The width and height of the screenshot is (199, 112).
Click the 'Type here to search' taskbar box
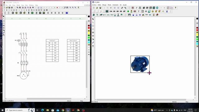[x=20, y=110]
